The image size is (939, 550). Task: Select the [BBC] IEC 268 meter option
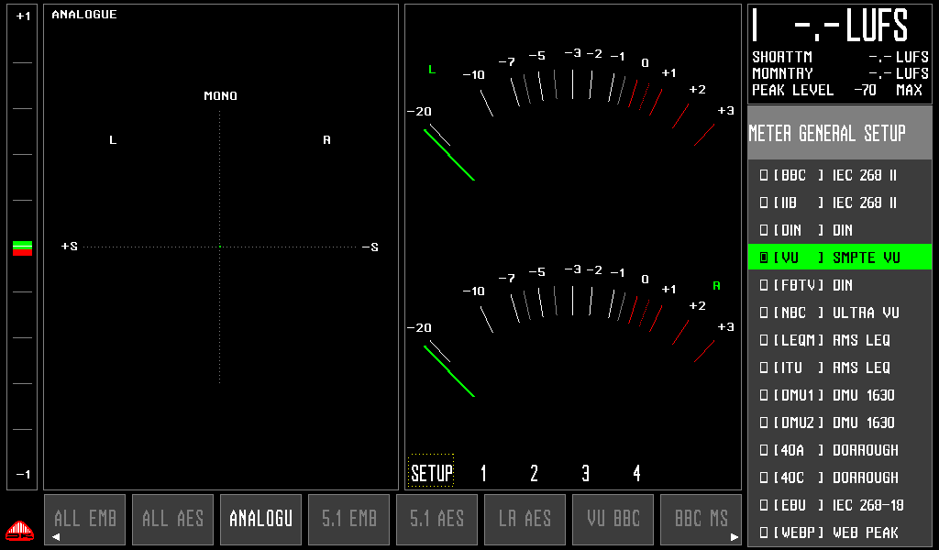pyautogui.click(x=839, y=175)
